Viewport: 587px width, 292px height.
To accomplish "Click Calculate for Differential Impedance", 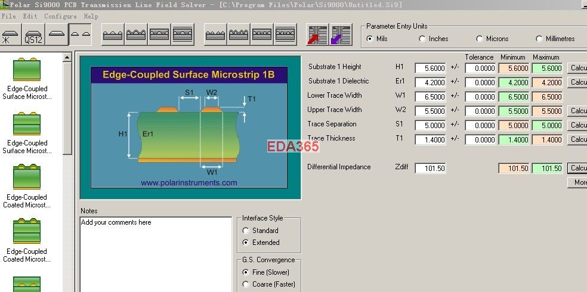I will (x=577, y=168).
